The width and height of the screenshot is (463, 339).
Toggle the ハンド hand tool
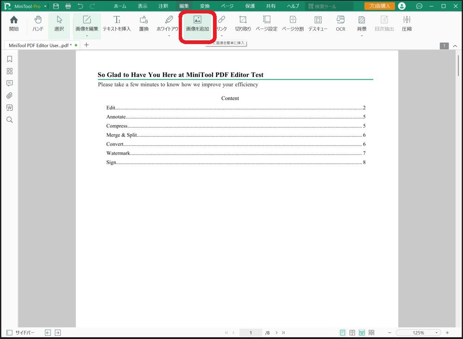pyautogui.click(x=38, y=24)
